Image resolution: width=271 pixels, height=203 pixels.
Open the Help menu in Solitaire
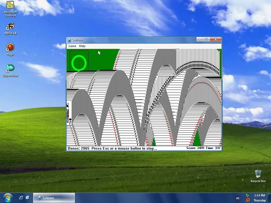pos(82,46)
